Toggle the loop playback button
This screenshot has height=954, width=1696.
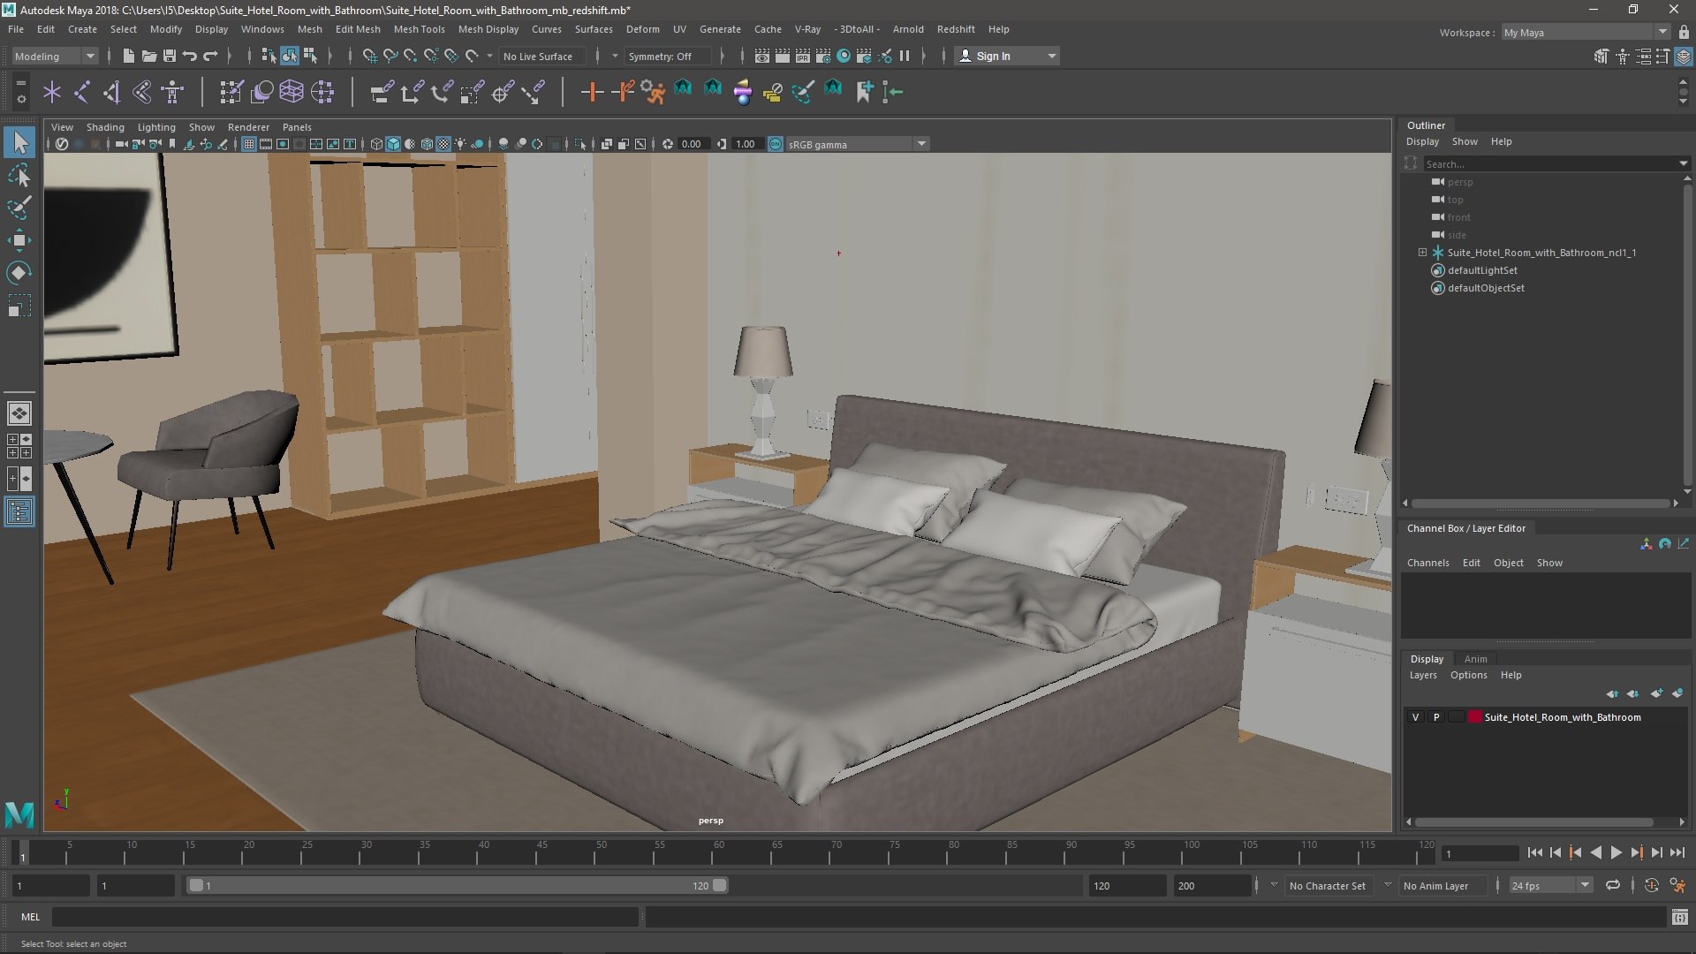point(1613,885)
